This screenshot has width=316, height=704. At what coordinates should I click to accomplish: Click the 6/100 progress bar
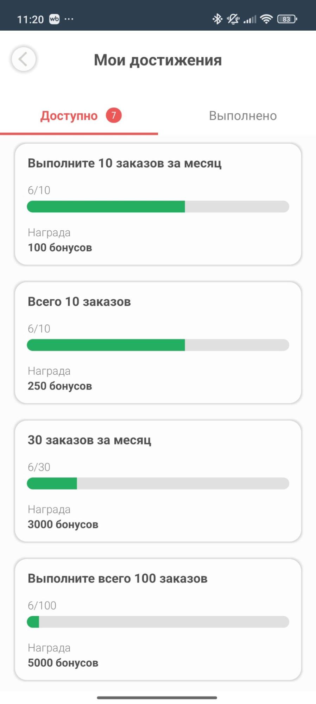pyautogui.click(x=158, y=622)
